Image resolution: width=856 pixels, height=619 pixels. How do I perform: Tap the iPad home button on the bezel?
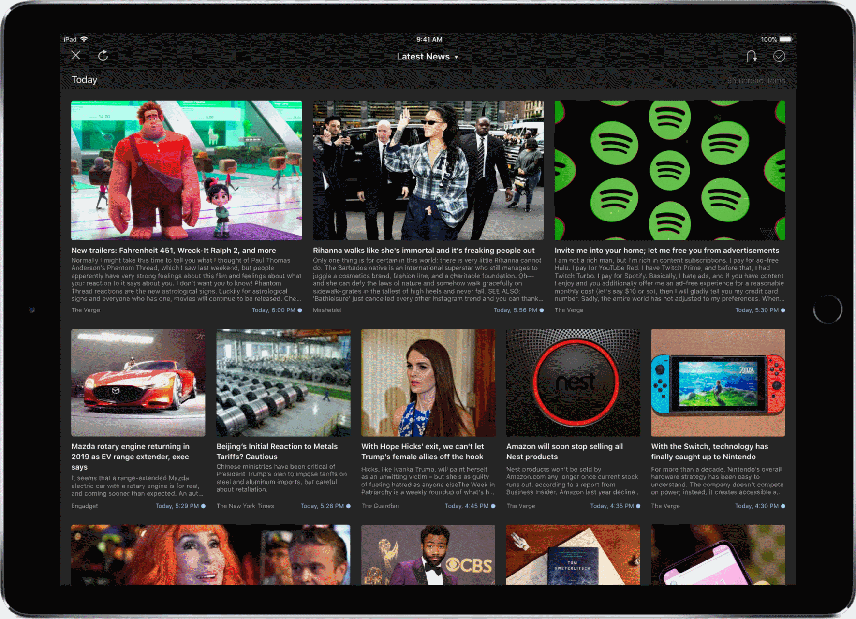click(827, 309)
